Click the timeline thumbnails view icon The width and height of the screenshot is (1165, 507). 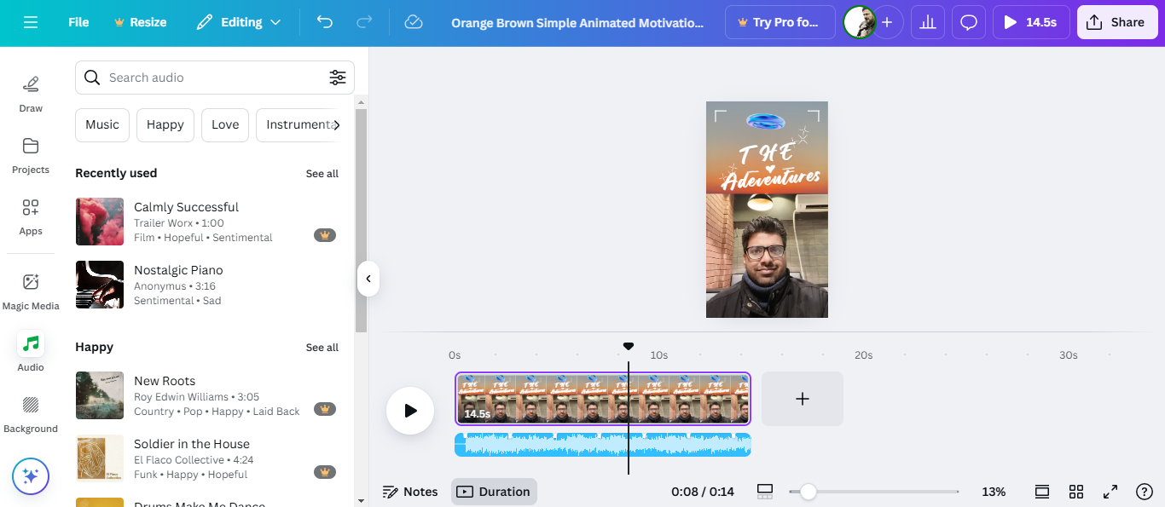tap(765, 492)
